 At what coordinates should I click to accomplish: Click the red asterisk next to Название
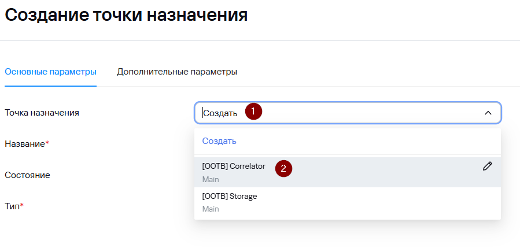click(x=47, y=143)
